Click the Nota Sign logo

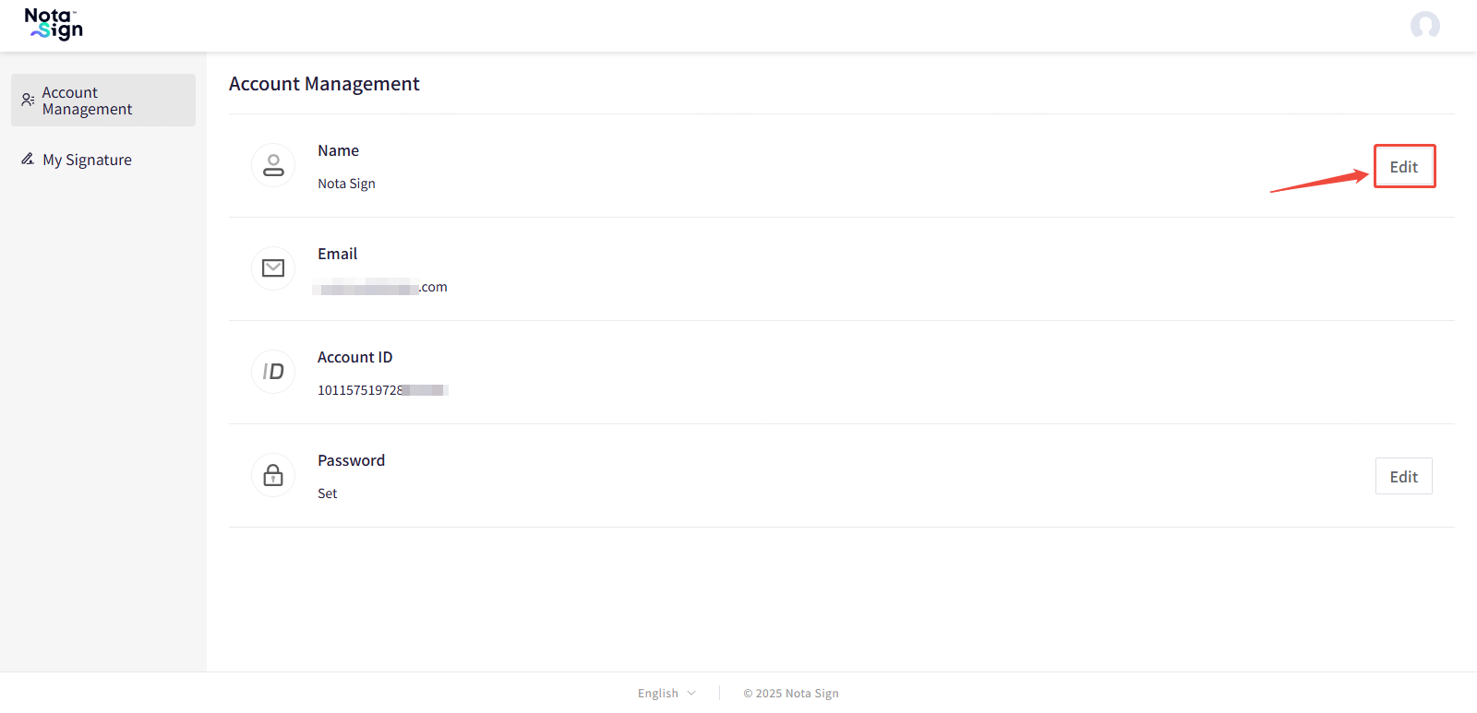54,25
